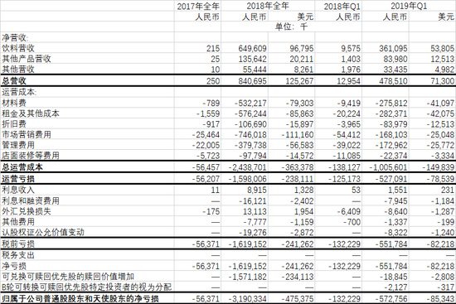Click the 其他产品营收 row label
The width and height of the screenshot is (456, 304).
[27, 59]
